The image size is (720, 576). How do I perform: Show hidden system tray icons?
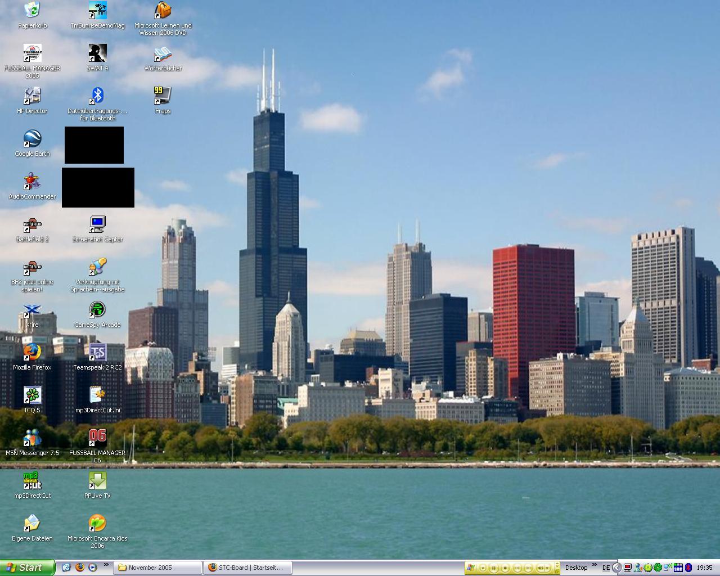click(x=617, y=568)
